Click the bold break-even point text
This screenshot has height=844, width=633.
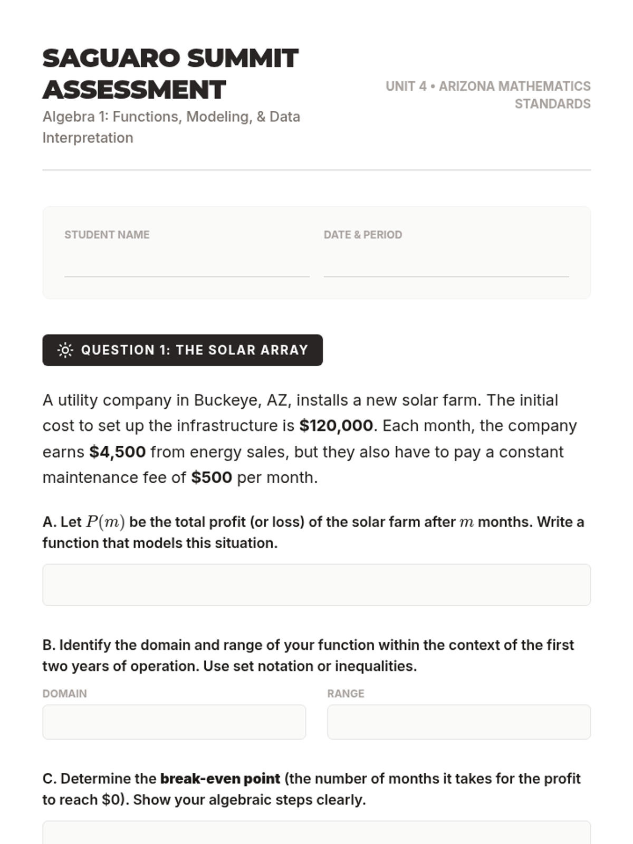click(220, 779)
